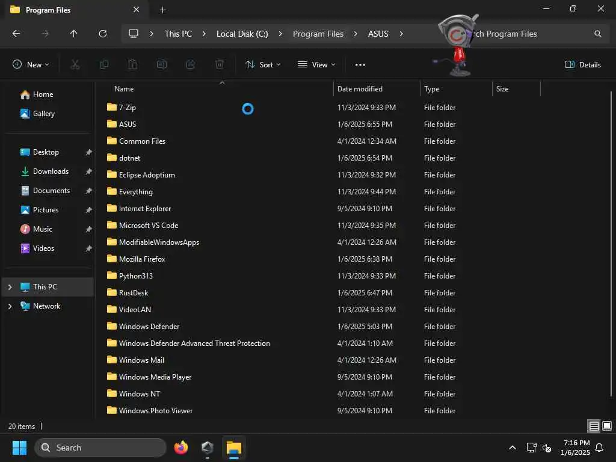Click the Share icon in toolbar

click(x=191, y=64)
